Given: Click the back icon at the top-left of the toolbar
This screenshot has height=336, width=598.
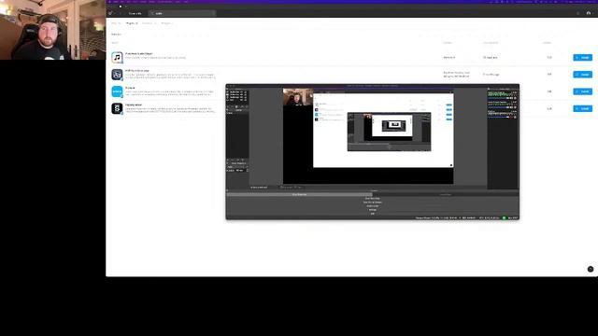Looking at the screenshot, I should [x=110, y=13].
